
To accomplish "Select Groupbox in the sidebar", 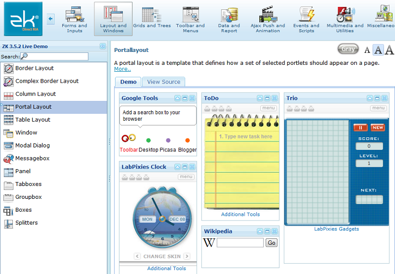I will 54,197.
